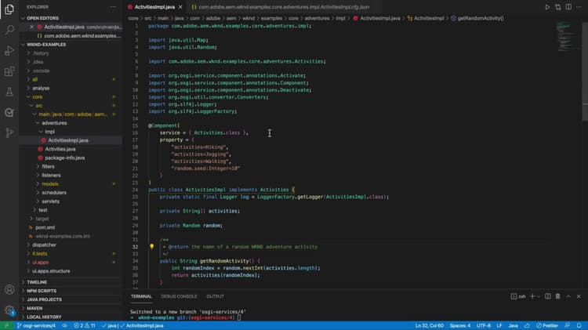
Task: Change Spaces: 4 indentation setting
Action: tap(459, 325)
